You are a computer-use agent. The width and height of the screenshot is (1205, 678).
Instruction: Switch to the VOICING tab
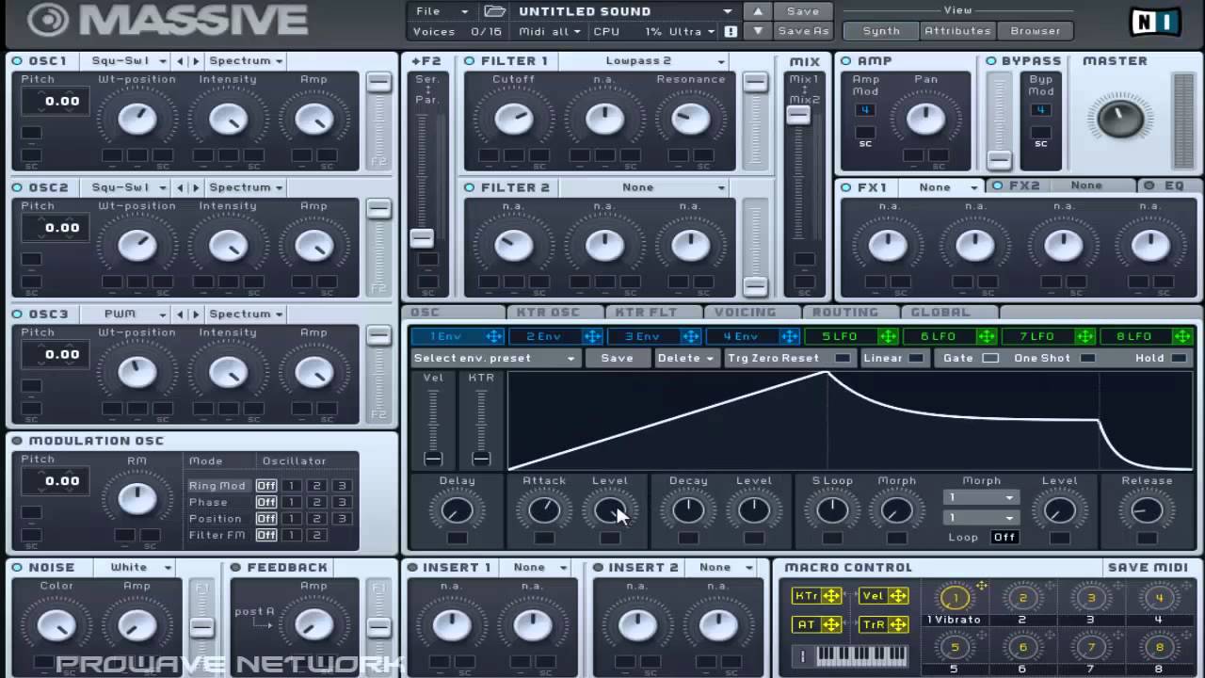pos(751,312)
